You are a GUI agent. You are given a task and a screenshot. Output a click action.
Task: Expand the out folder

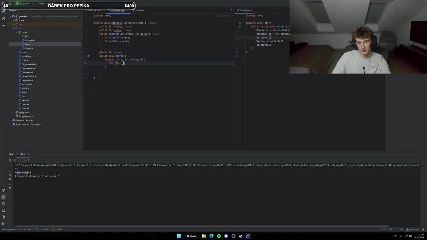[13, 24]
